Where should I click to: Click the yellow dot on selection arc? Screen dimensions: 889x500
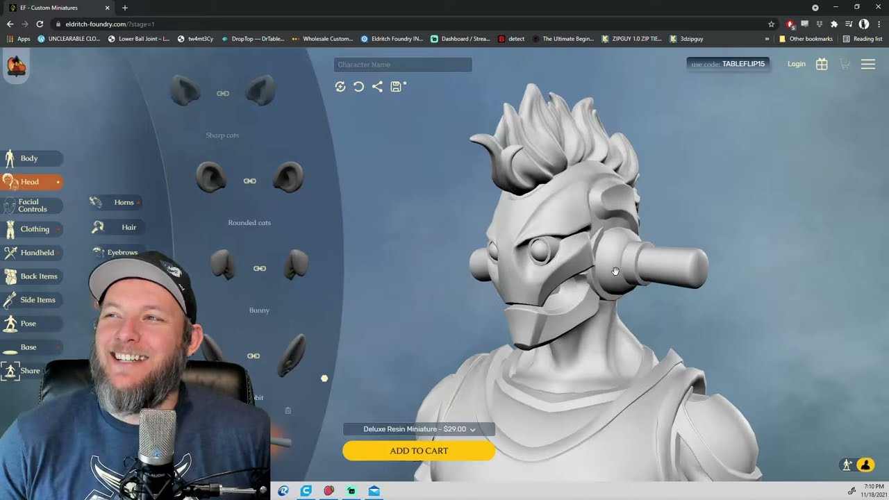pyautogui.click(x=324, y=378)
